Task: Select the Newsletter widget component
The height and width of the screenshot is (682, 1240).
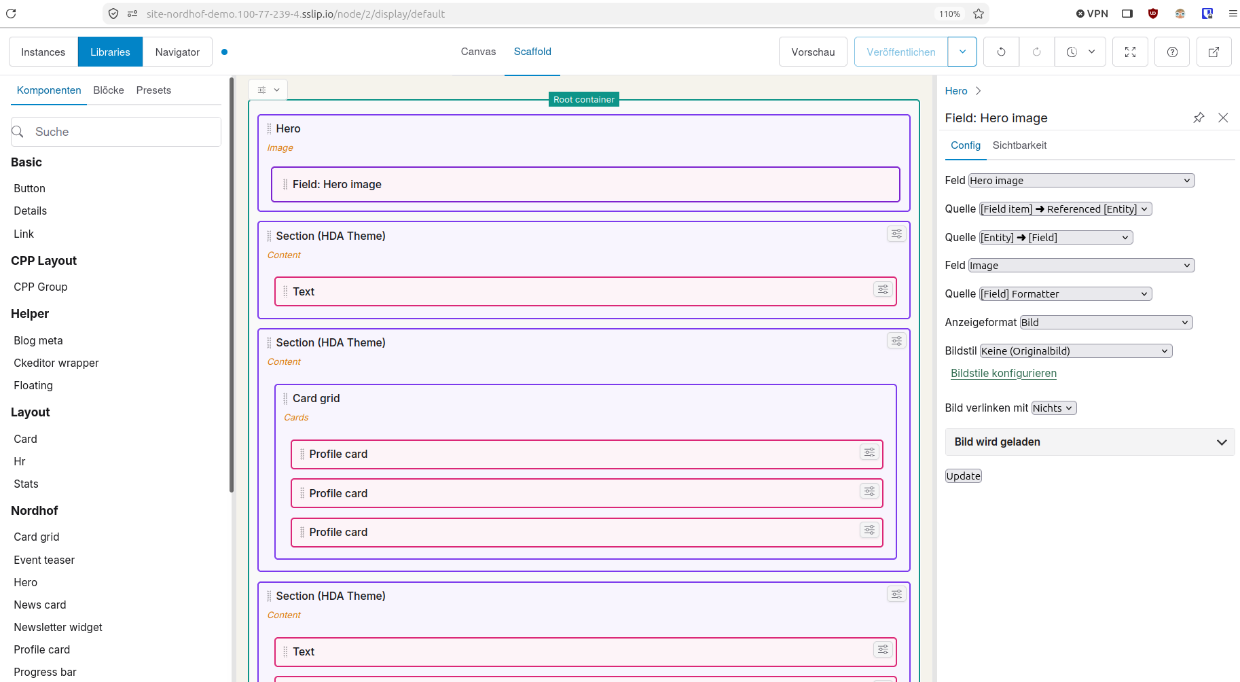Action: click(58, 628)
